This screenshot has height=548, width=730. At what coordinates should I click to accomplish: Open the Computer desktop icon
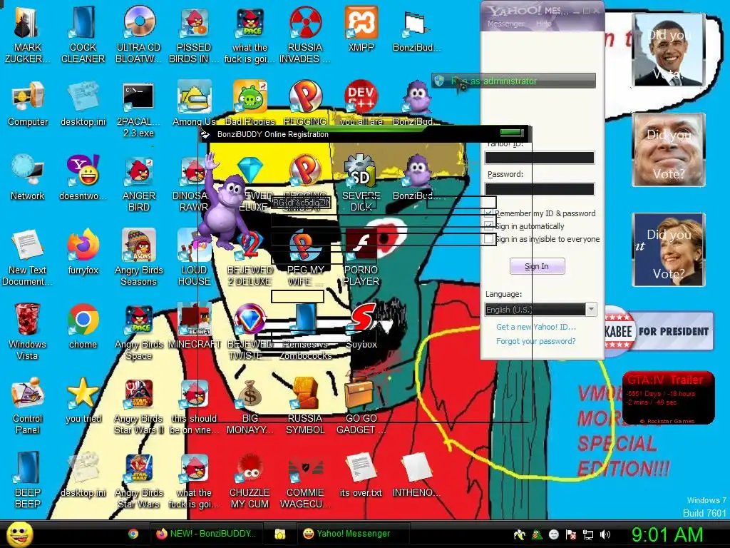pyautogui.click(x=28, y=105)
